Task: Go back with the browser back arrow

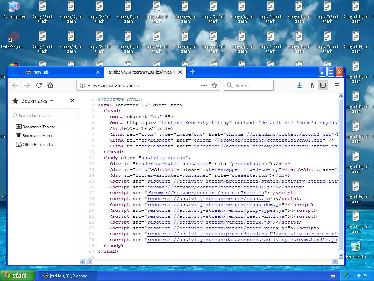Action: [15, 85]
